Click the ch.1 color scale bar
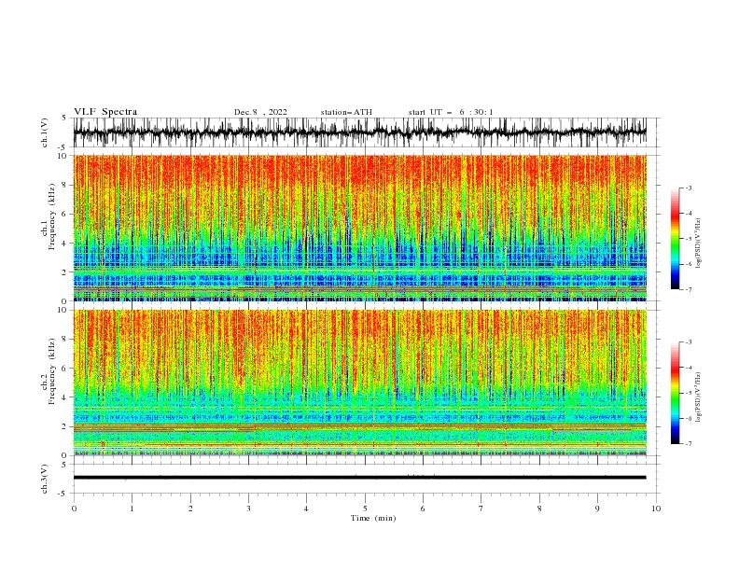This screenshot has width=739, height=571. tap(675, 238)
